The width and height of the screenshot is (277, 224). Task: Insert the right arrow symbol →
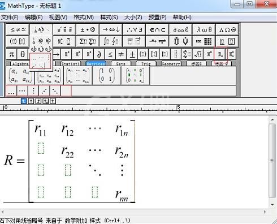(56, 54)
